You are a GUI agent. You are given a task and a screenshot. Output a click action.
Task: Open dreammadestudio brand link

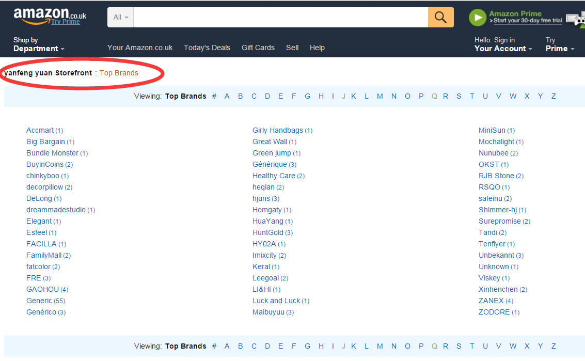coord(56,210)
